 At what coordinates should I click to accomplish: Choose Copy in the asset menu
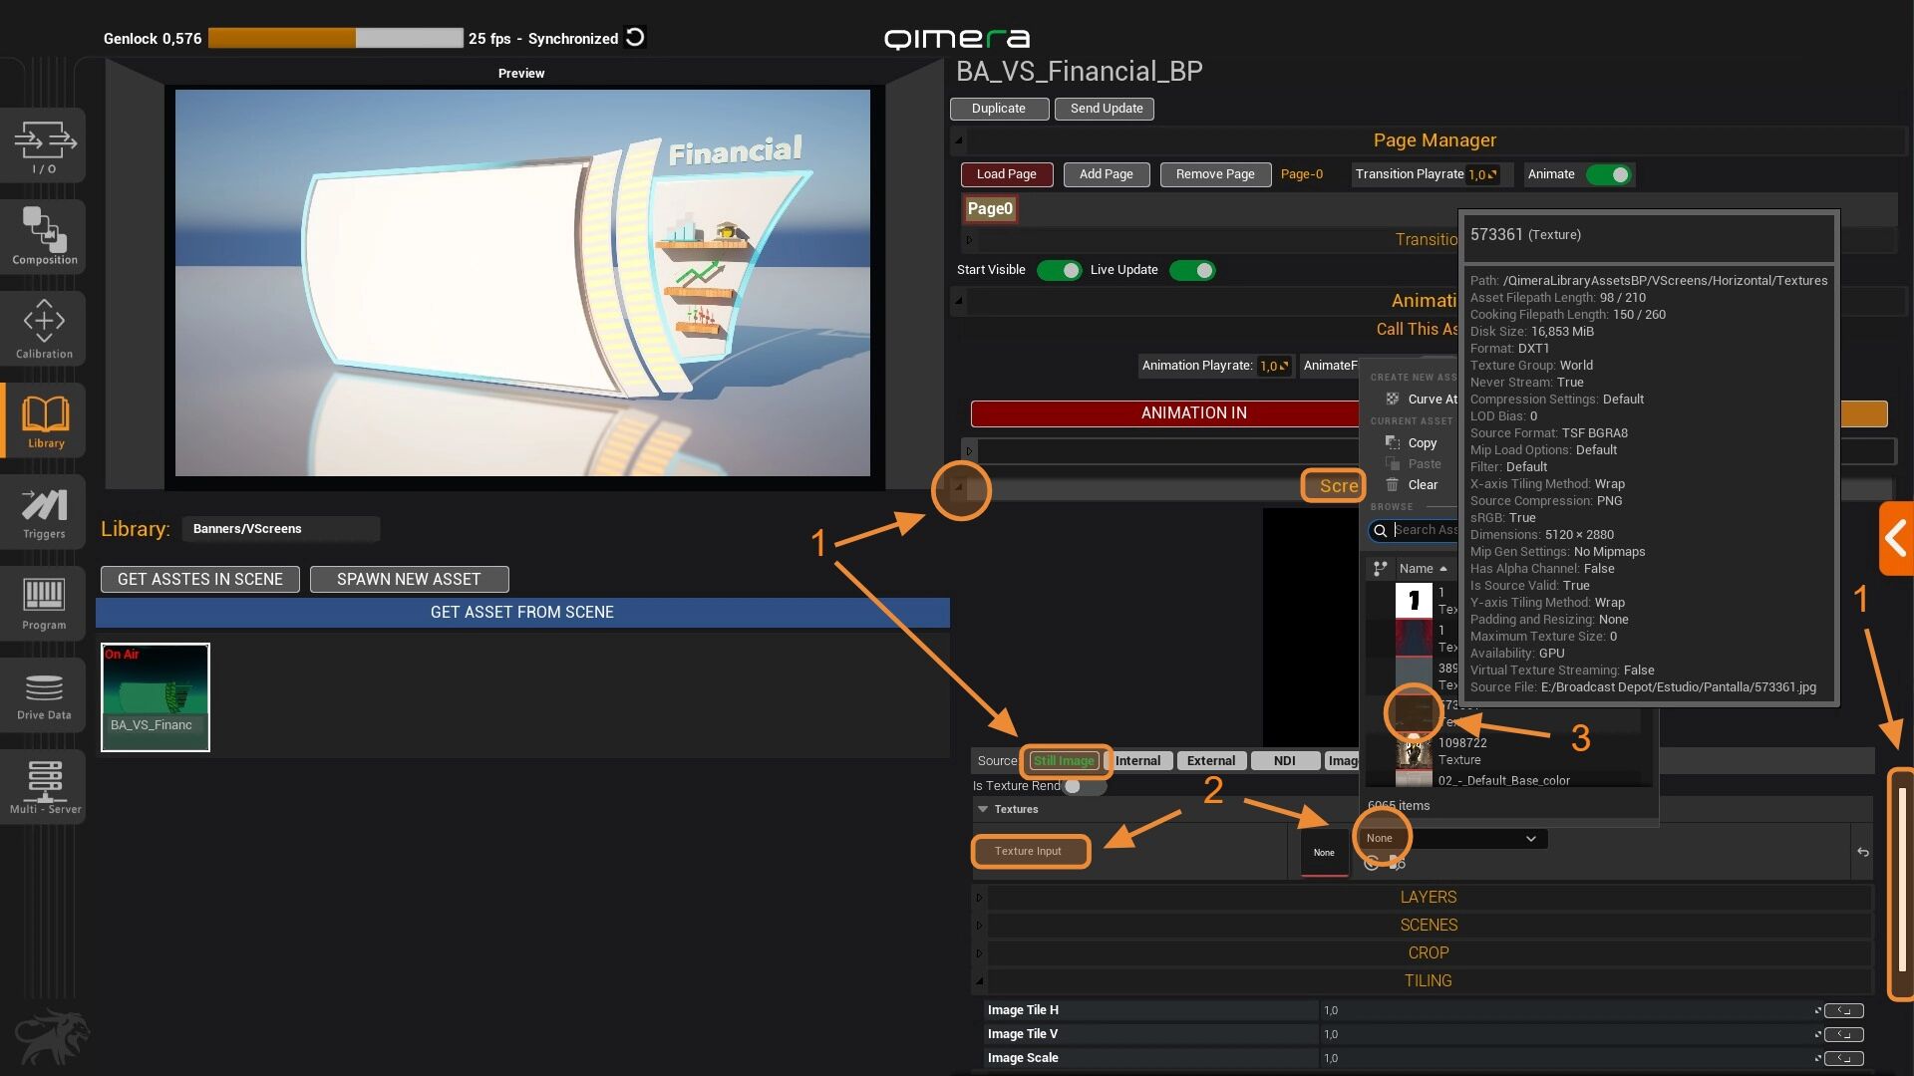point(1422,443)
